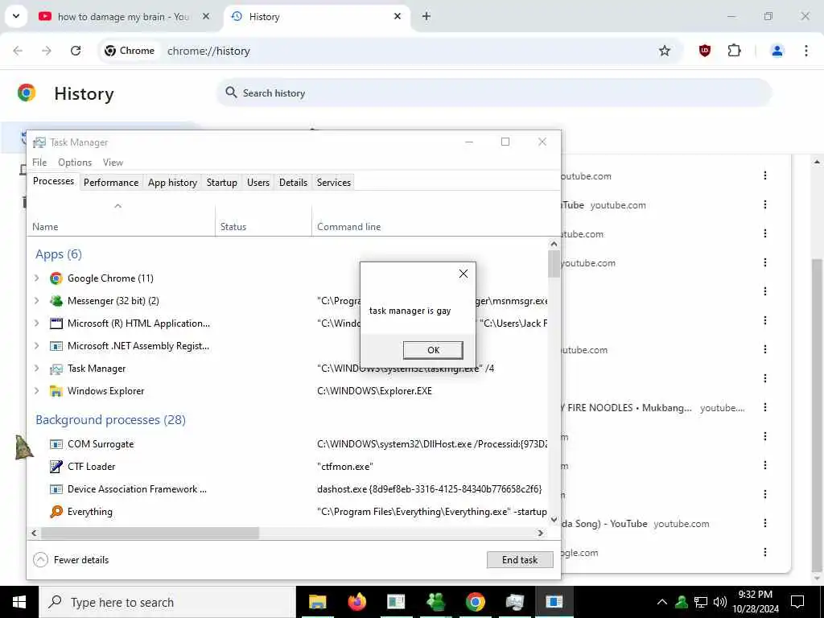
Task: Expand the Google Chrome (11) process group
Action: click(36, 278)
